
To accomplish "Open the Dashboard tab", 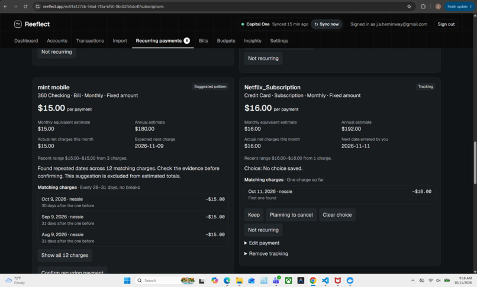I will 26,41.
